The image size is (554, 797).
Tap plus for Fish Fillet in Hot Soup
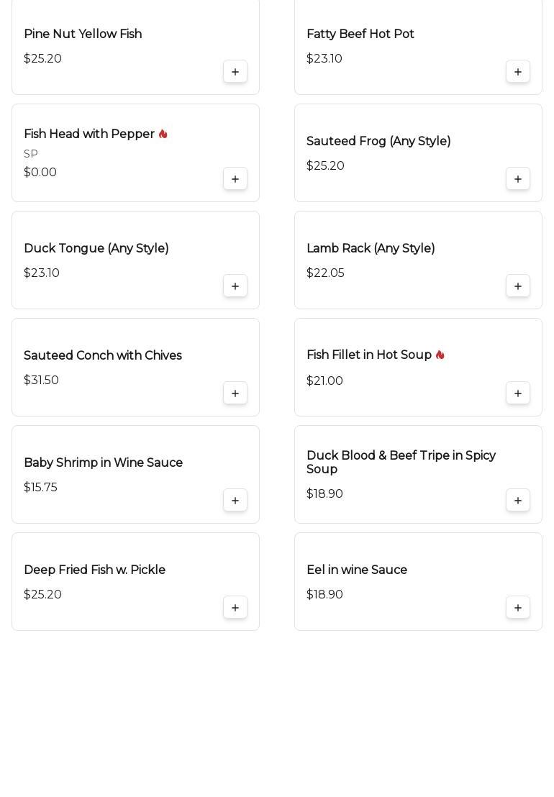[x=518, y=393]
